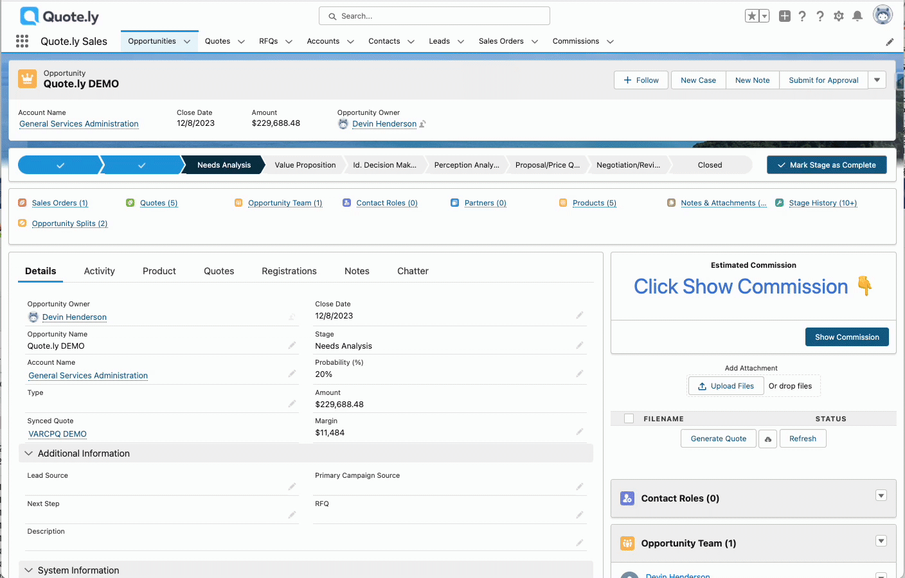This screenshot has width=905, height=578.
Task: Open the Notifications bell icon
Action: [857, 16]
